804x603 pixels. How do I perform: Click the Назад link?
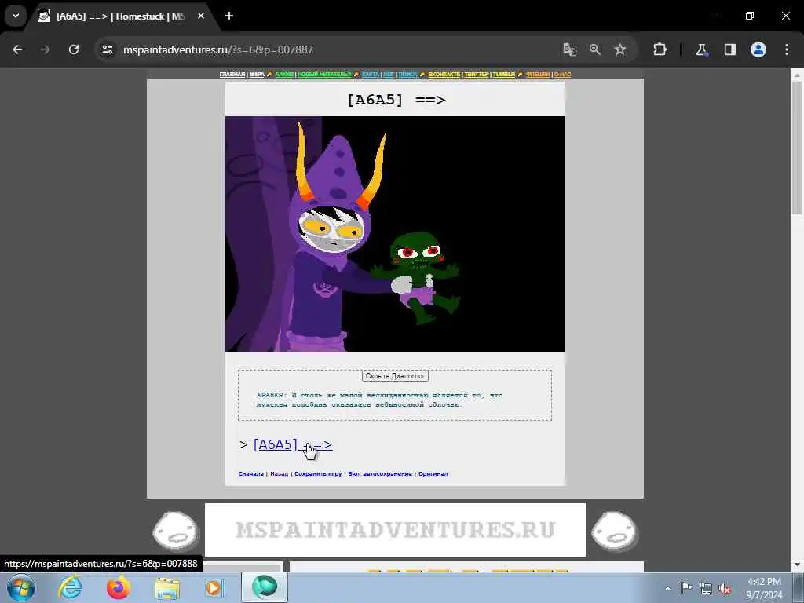point(279,473)
